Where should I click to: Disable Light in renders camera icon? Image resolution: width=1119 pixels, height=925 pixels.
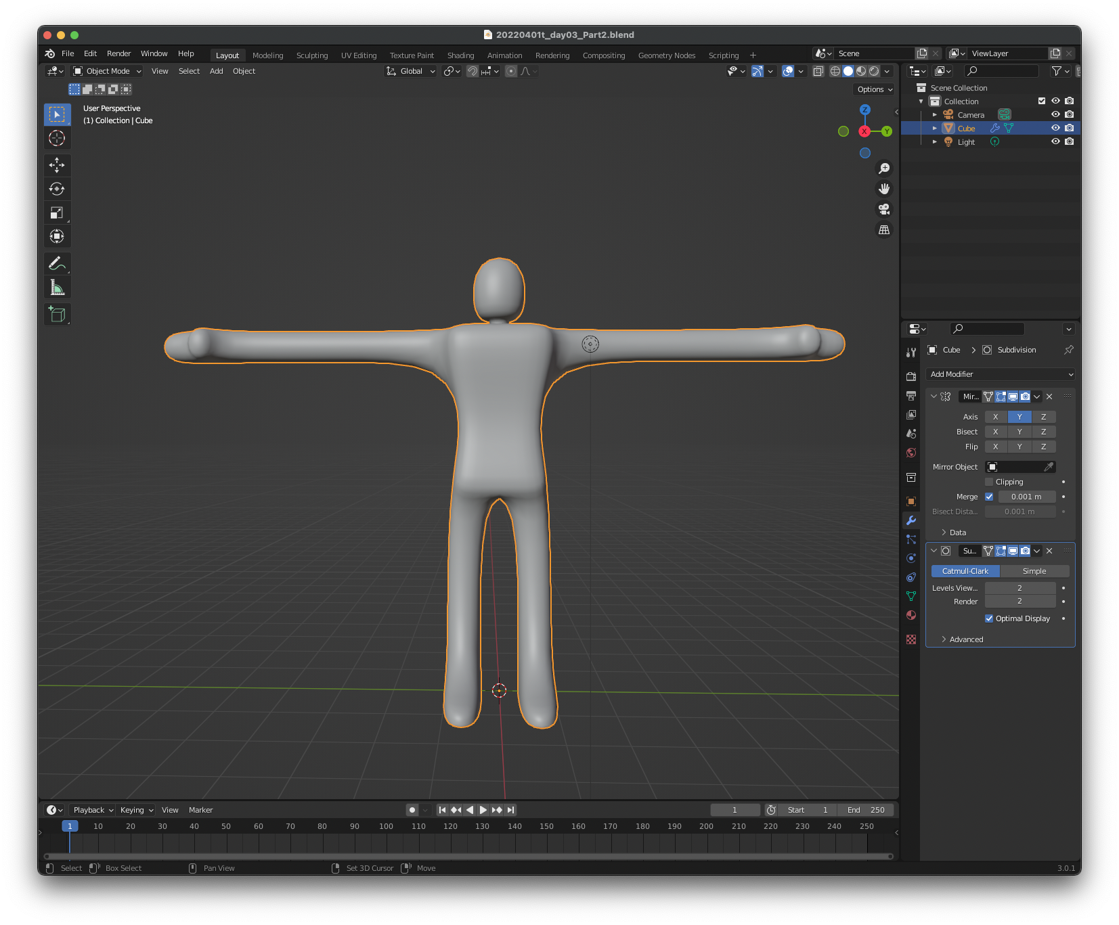[x=1069, y=141]
